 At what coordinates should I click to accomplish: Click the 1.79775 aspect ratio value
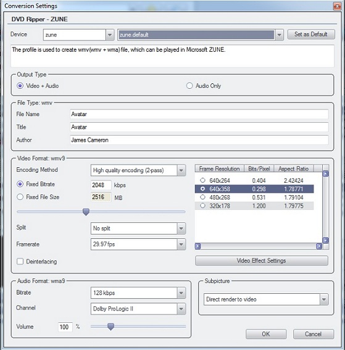pos(293,206)
